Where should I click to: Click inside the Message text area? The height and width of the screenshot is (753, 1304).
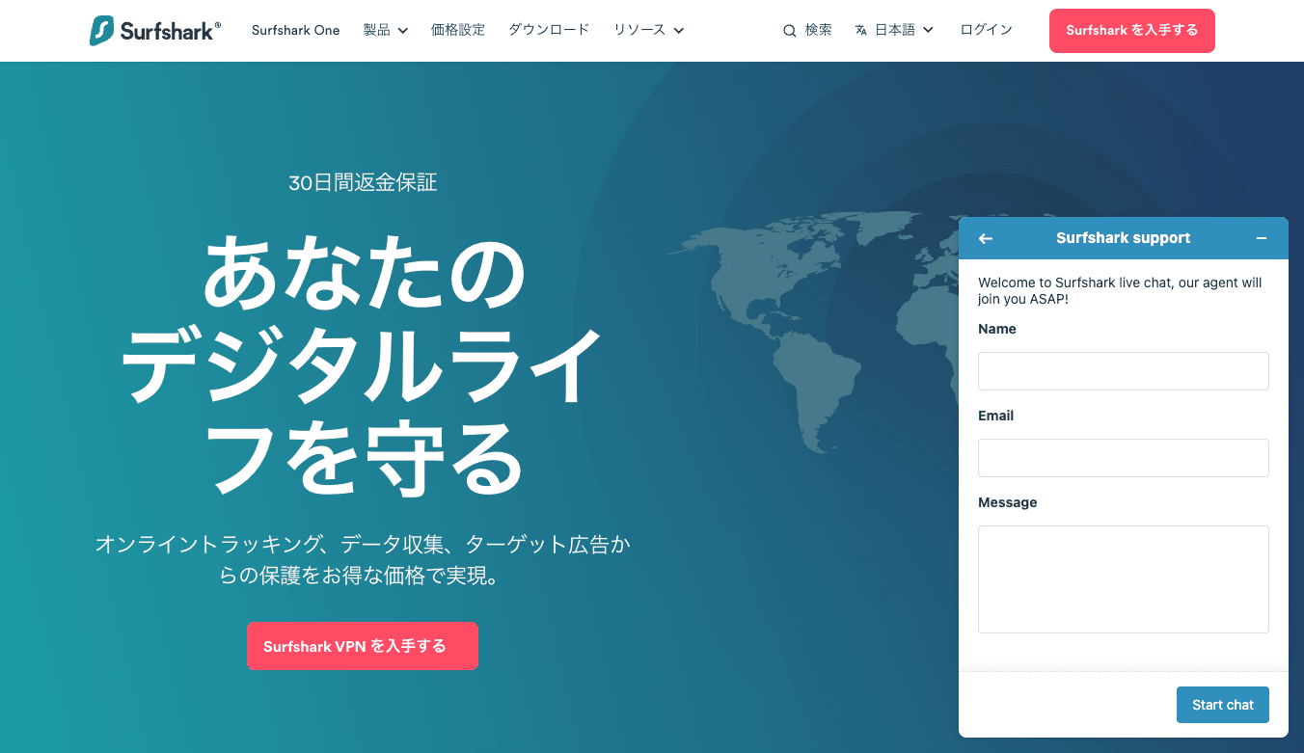[1124, 579]
